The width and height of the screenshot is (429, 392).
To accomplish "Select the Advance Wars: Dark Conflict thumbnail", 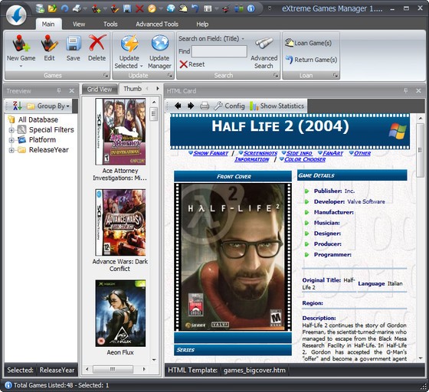I will [120, 223].
